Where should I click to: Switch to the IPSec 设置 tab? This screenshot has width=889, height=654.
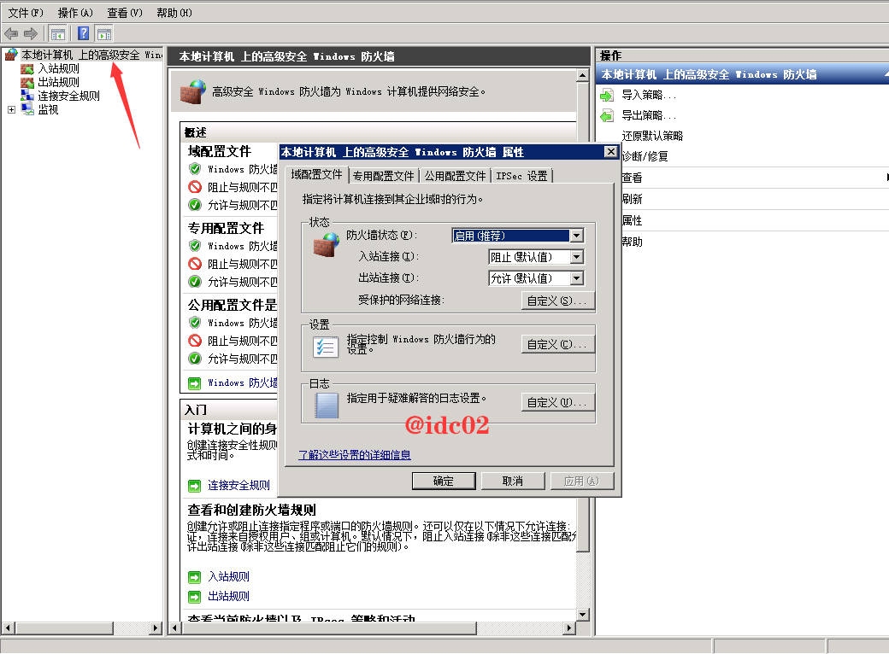pos(521,176)
